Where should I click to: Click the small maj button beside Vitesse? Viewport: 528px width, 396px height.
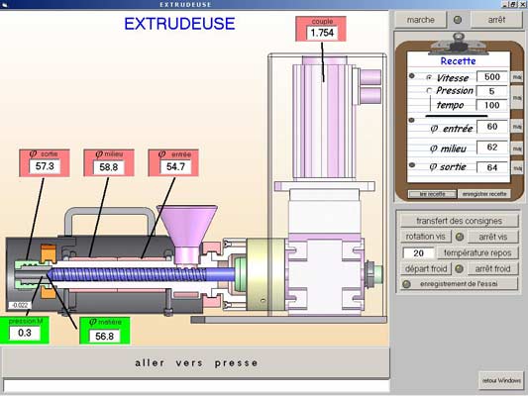517,77
